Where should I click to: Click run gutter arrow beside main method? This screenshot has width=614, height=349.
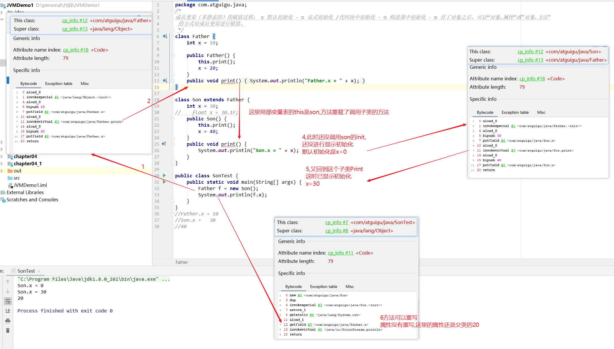(x=164, y=182)
